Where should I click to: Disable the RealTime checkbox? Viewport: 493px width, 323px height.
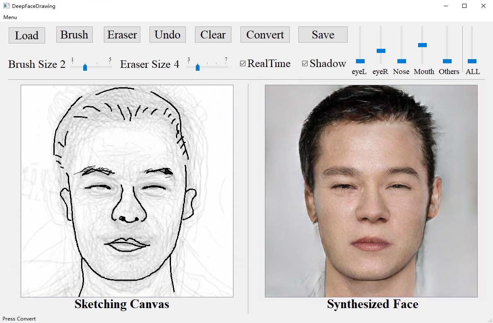(x=243, y=64)
